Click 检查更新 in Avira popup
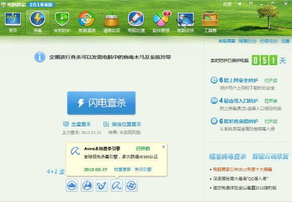The image size is (292, 202). coord(122,169)
